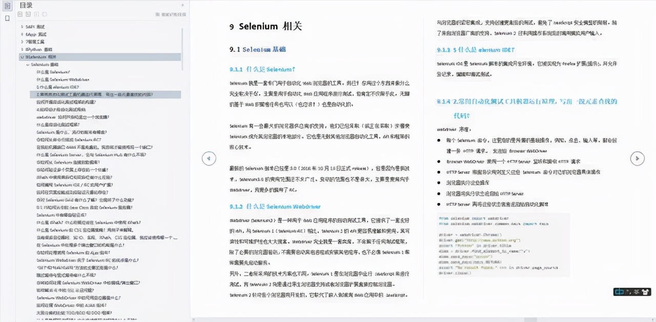Click the 9.1.4 heading on the right page
656x322 pixels.
527,108
